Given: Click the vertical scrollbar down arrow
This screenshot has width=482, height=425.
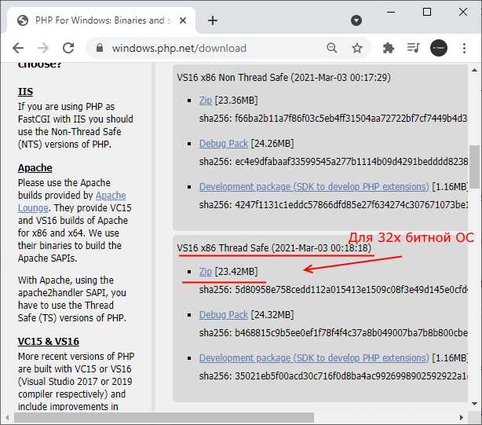Looking at the screenshot, I should pos(475,404).
